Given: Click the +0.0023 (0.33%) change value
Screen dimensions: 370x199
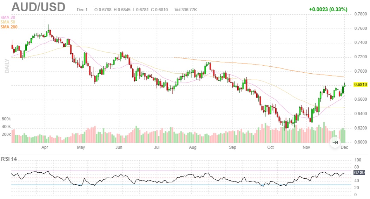Looking at the screenshot, I should click(328, 9).
